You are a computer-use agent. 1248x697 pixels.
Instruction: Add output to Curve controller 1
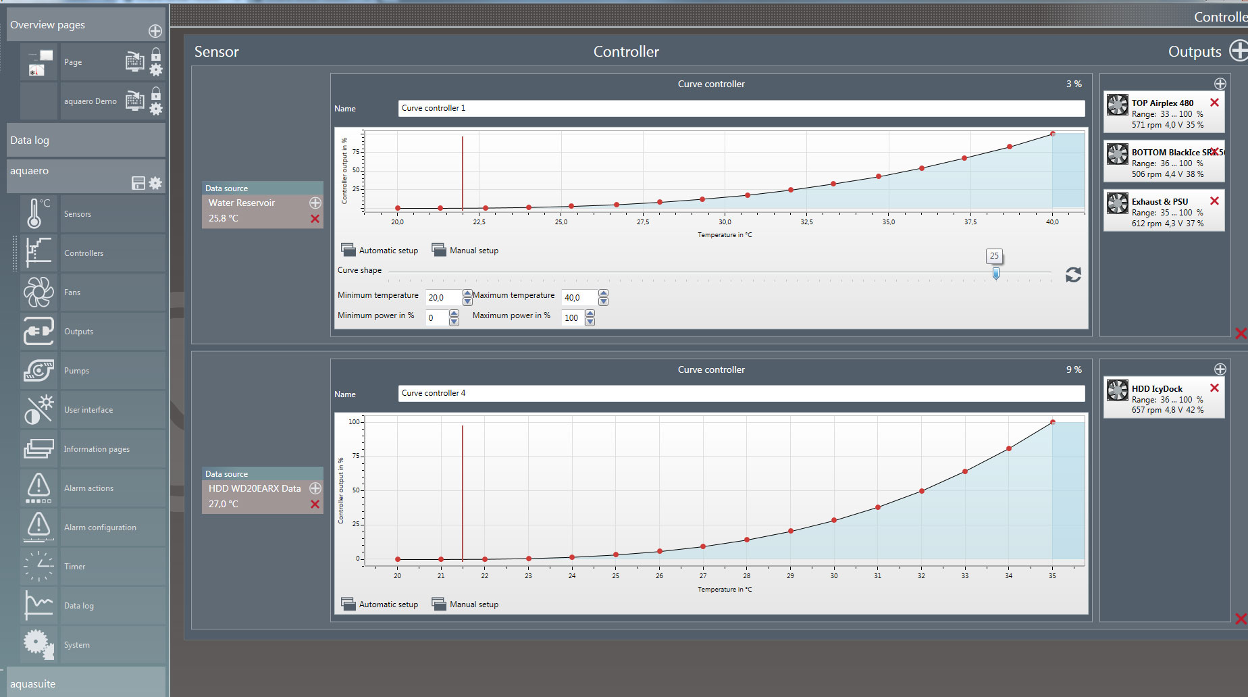(x=1220, y=84)
